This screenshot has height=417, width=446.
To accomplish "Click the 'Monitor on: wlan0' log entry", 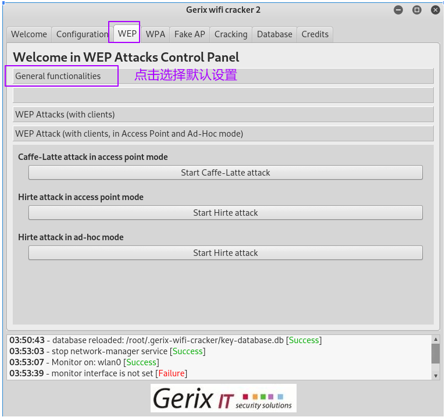I will click(84, 362).
